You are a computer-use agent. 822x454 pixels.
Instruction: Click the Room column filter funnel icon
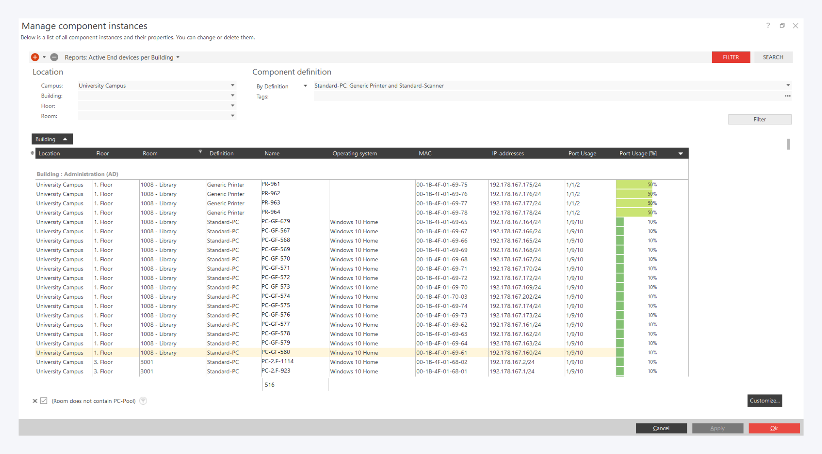pos(200,152)
